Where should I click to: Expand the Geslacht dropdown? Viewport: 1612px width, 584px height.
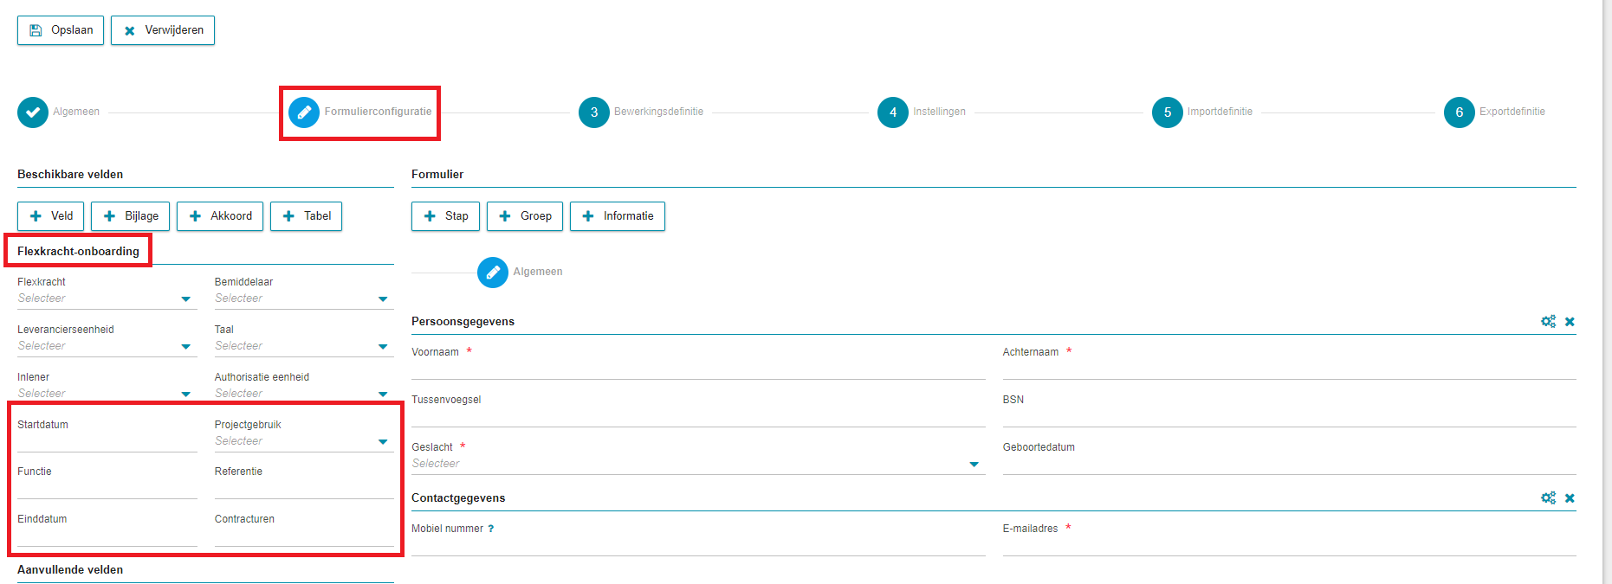click(x=974, y=465)
